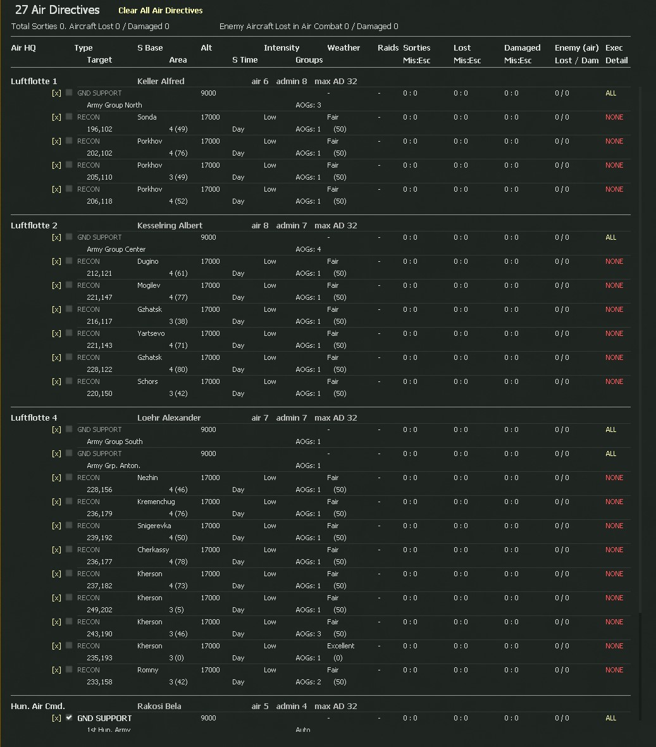Viewport: 656px width, 747px height.
Task: Toggle Exec Detail NONE for Schors RECON
Action: pos(614,381)
